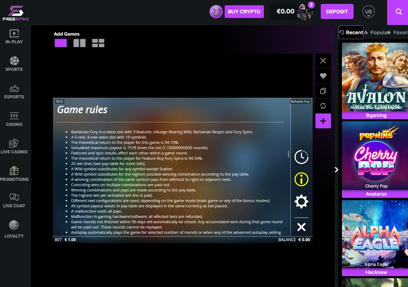Image resolution: width=408 pixels, height=287 pixels.
Task: Open the US language dropdown
Action: tap(368, 12)
